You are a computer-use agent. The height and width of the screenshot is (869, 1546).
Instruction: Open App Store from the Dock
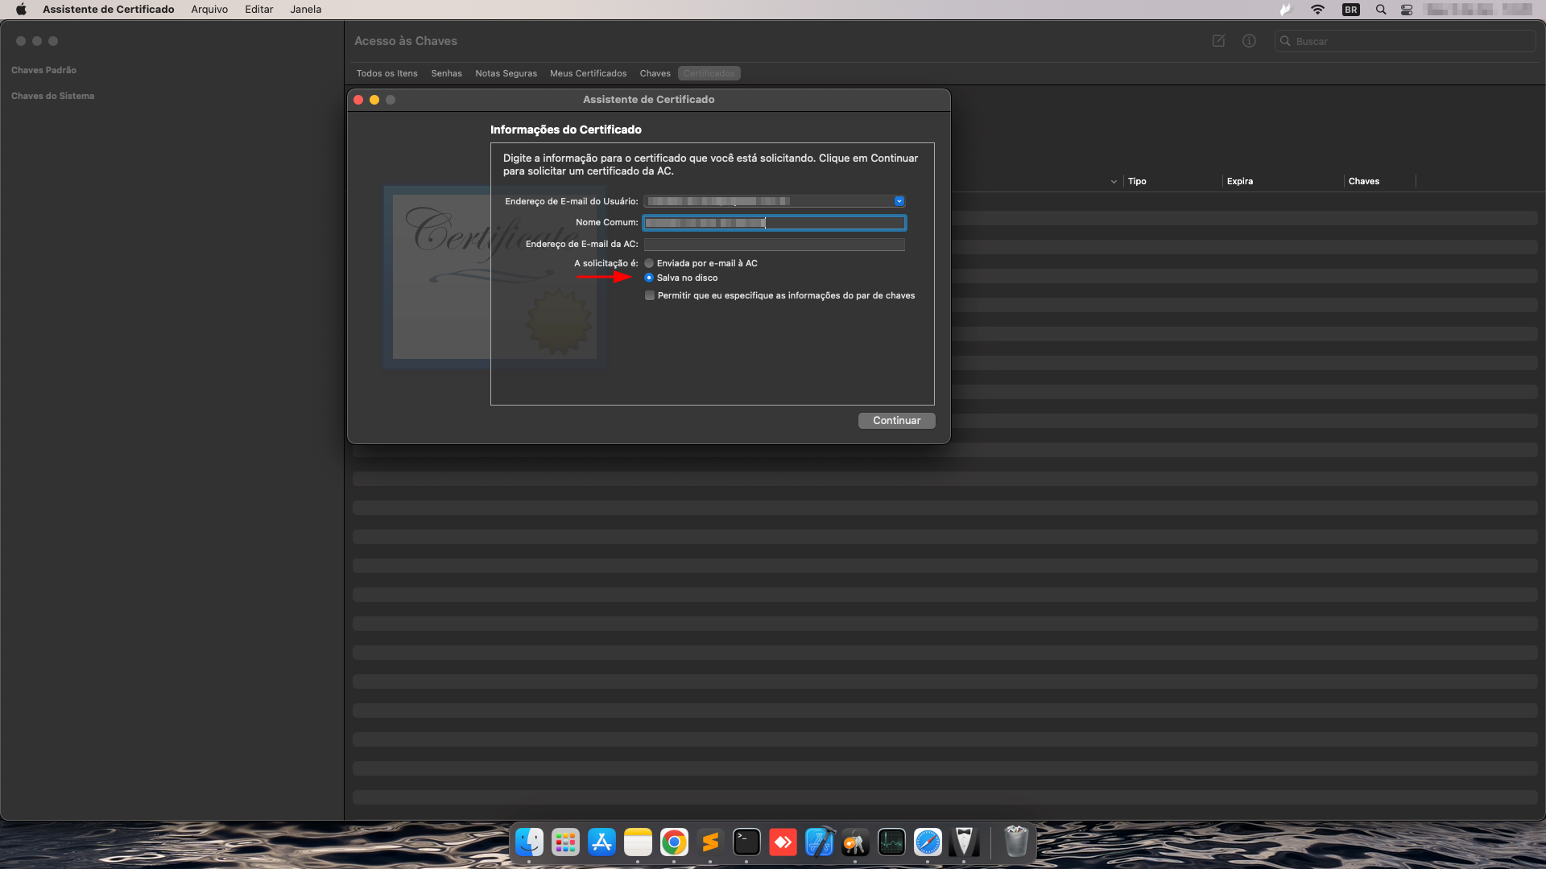click(x=601, y=842)
